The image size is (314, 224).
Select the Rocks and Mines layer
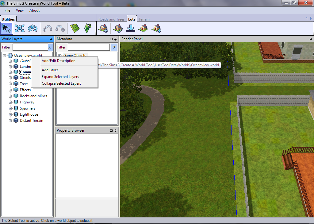coord(33,96)
